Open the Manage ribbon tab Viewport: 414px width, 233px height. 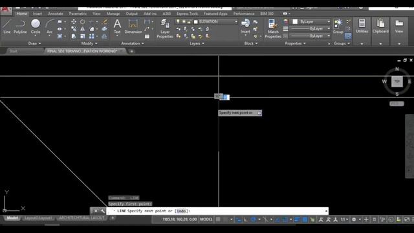113,14
